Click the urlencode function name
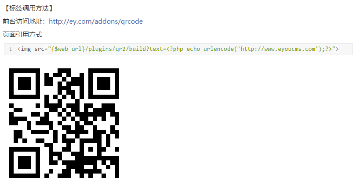 (218, 49)
